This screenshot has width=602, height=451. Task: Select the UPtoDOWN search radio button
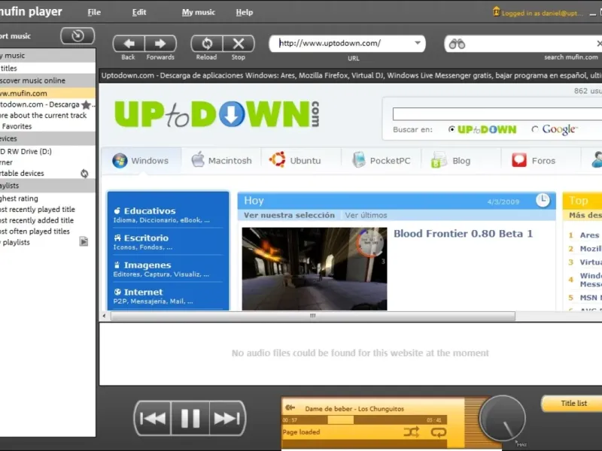click(452, 129)
